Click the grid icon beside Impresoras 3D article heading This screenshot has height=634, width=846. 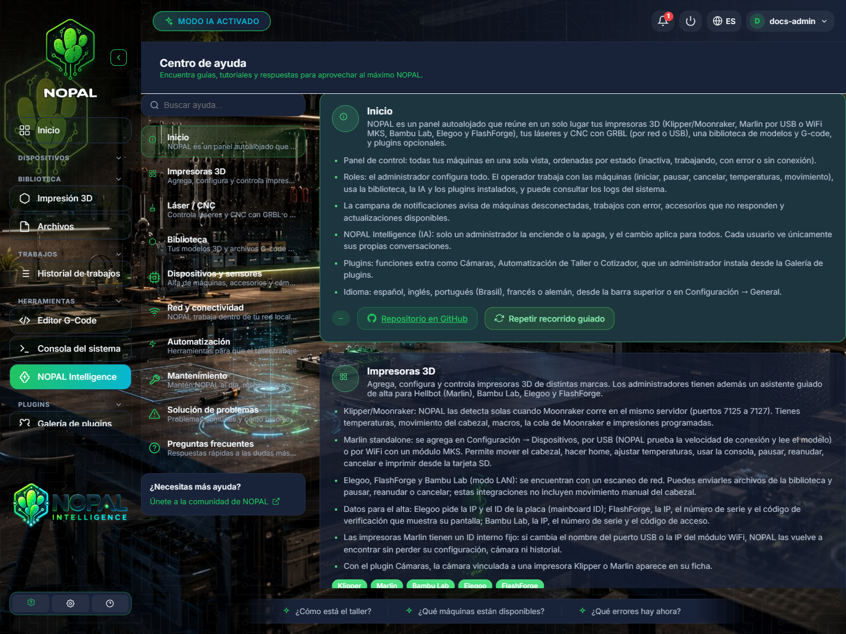tap(345, 378)
